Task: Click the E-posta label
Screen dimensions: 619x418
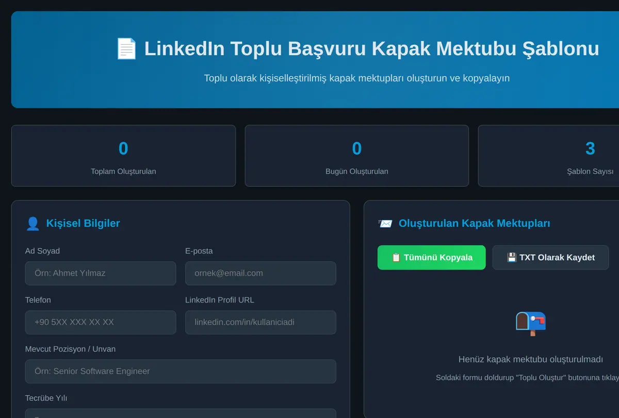Action: pyautogui.click(x=199, y=251)
